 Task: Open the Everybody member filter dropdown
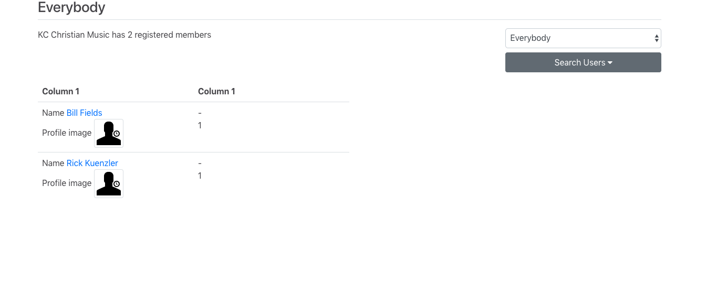click(x=583, y=38)
